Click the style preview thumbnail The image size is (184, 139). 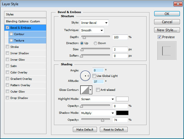tap(167, 51)
